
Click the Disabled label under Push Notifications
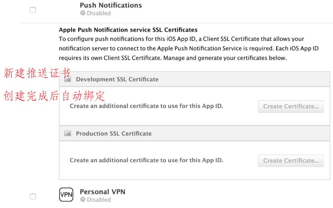99,13
